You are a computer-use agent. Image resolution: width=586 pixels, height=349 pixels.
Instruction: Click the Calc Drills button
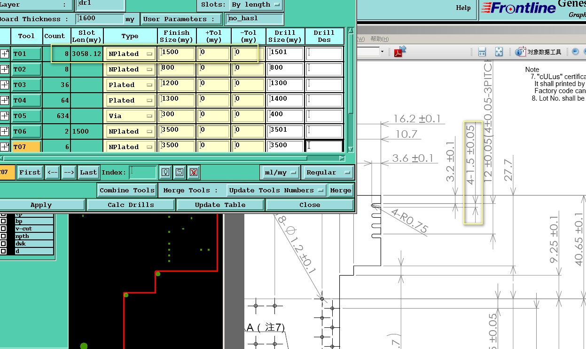coord(131,205)
